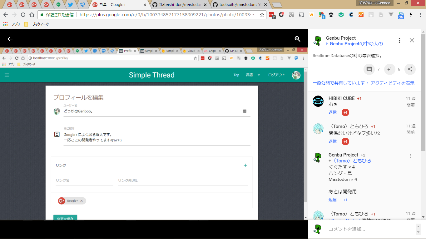Click the caption Realtime Databaseの時の最終進捗

[347, 56]
